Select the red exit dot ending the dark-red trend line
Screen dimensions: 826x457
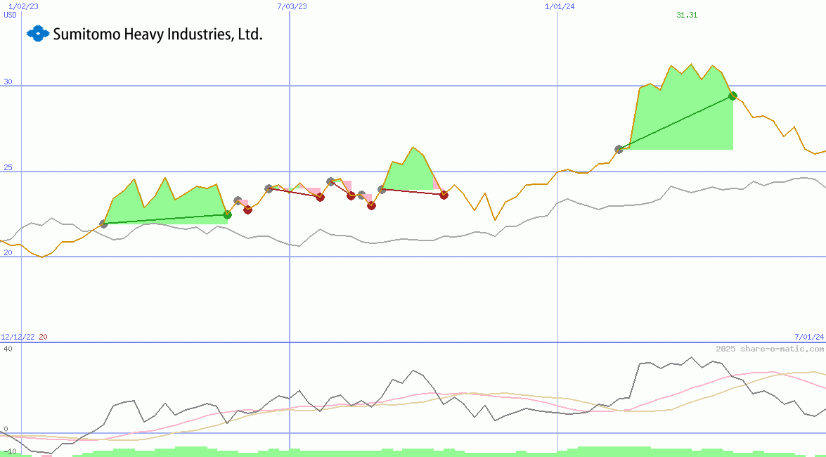tap(444, 195)
